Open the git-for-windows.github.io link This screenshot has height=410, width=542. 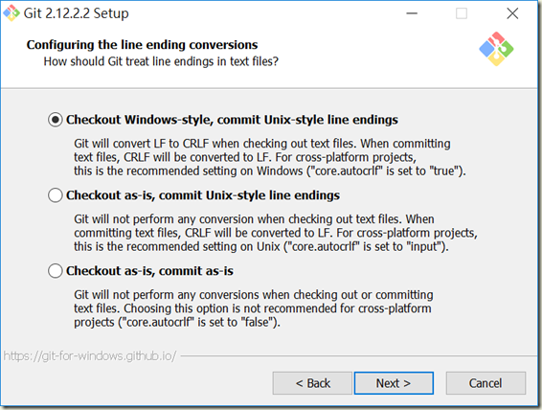click(x=90, y=355)
